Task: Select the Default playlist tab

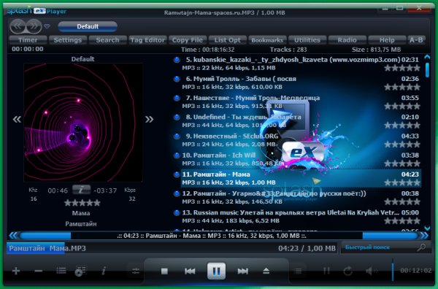Action: tap(88, 26)
